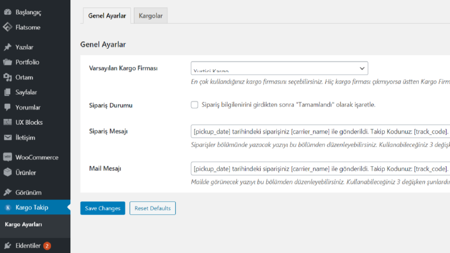This screenshot has height=253, width=450.
Task: Open Yazılar menu item
Action: tap(35, 47)
